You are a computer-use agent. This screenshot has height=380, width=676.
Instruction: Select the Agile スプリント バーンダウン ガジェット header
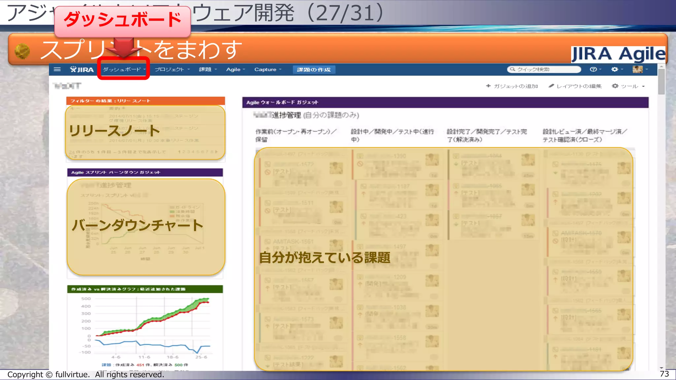(145, 172)
